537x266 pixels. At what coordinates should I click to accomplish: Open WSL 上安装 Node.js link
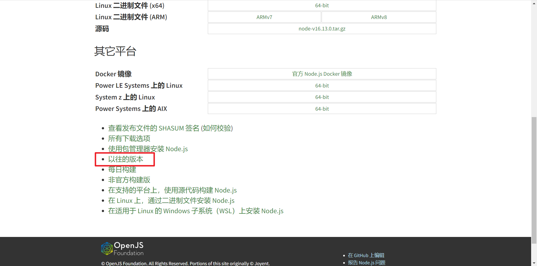[x=196, y=211]
